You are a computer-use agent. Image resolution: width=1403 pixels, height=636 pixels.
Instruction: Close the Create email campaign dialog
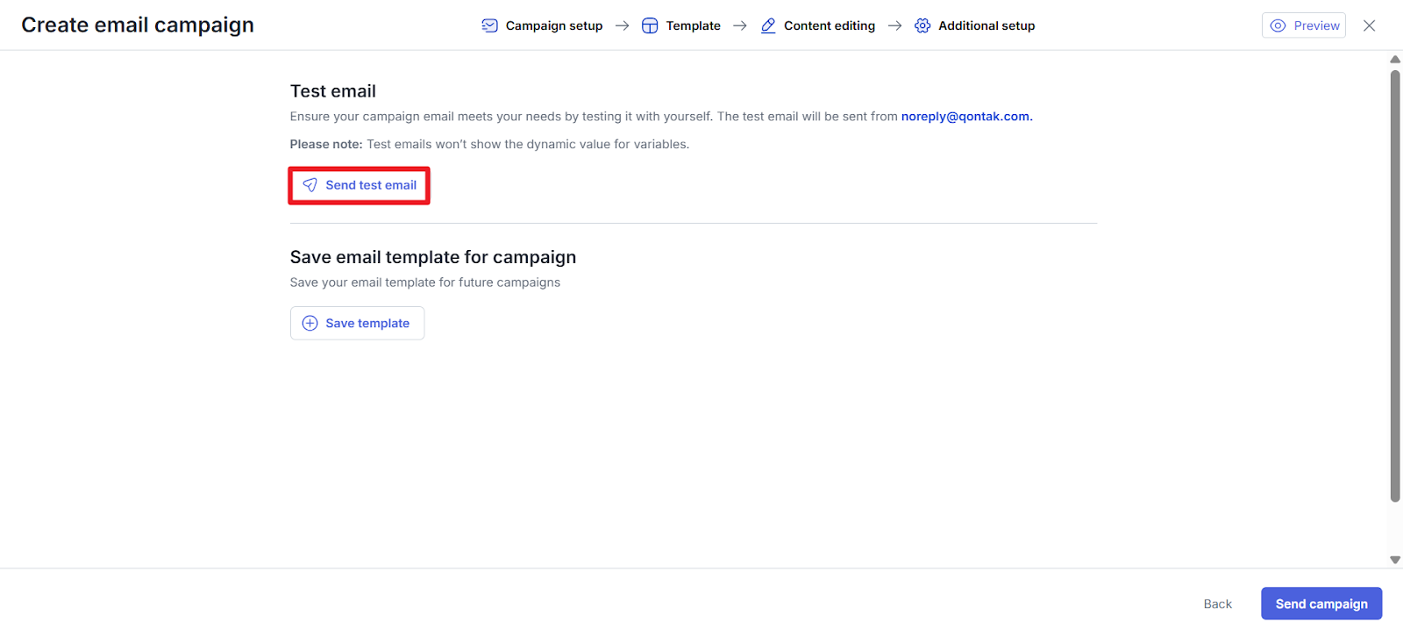[x=1369, y=25]
